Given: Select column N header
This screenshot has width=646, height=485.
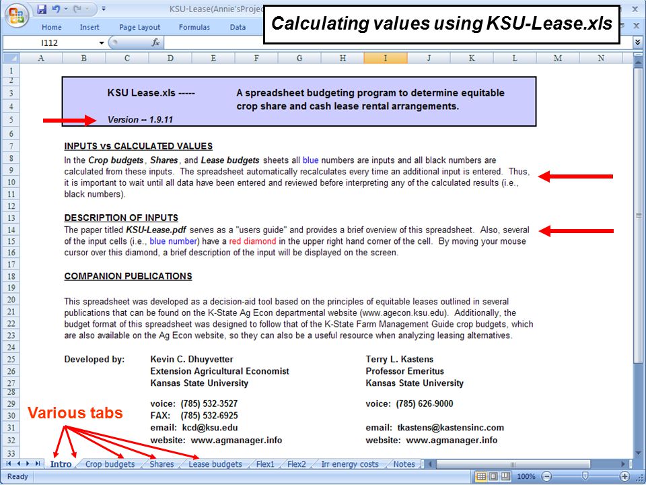Looking at the screenshot, I should click(601, 58).
